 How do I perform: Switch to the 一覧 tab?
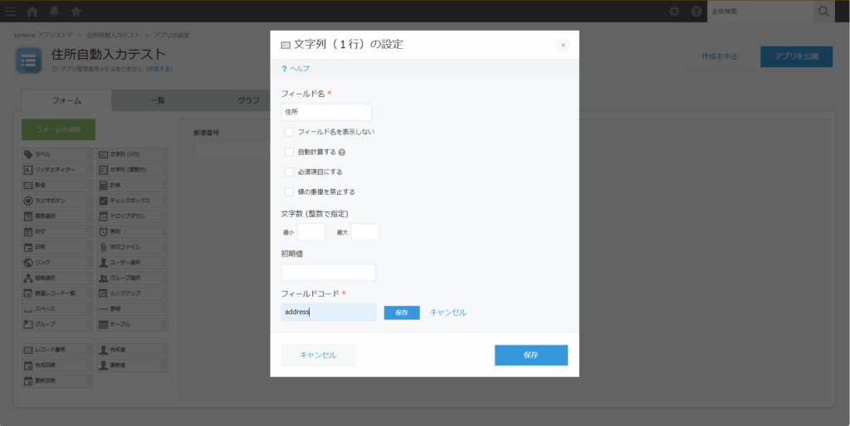157,100
